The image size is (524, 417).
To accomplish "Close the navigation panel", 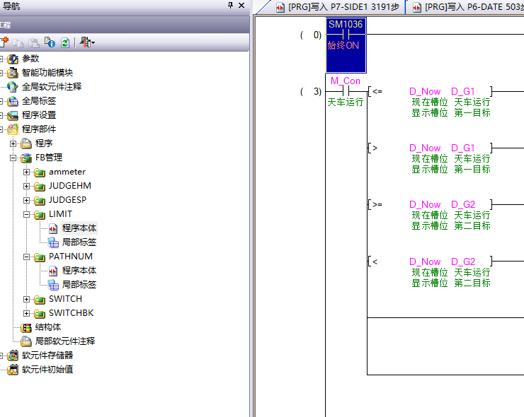I will click(x=241, y=6).
